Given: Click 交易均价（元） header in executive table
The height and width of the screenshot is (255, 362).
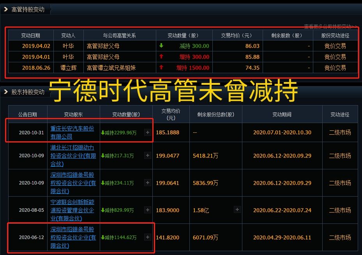Looking at the screenshot, I should point(237,35).
